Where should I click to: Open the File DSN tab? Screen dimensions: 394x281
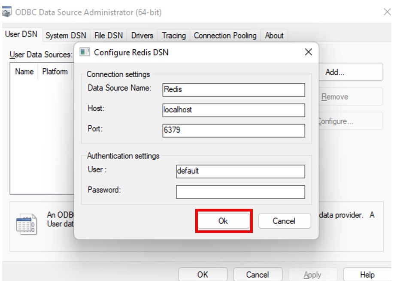(x=109, y=36)
